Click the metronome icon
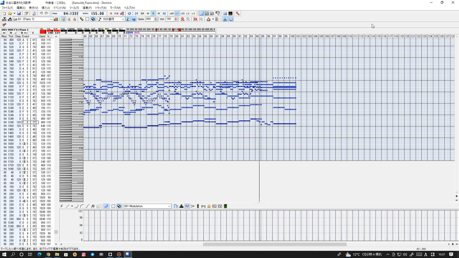459x258 pixels. tap(208, 19)
